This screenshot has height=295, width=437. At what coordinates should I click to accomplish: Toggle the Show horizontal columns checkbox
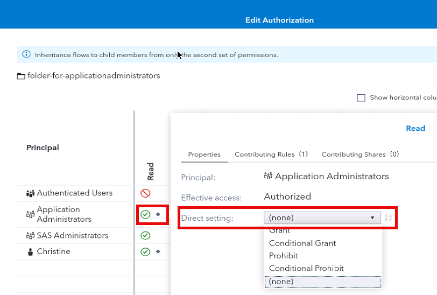[361, 98]
